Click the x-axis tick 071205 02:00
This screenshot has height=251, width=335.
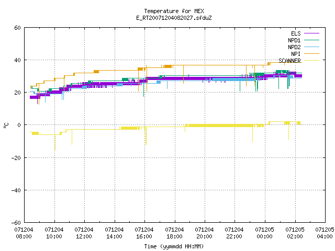coord(295,233)
